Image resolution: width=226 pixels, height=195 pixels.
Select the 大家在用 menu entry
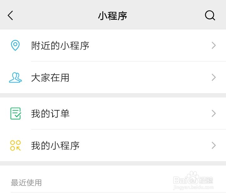50,78
